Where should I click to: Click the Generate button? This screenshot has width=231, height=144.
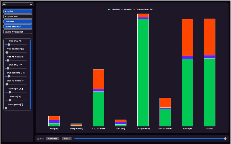click(x=52, y=139)
